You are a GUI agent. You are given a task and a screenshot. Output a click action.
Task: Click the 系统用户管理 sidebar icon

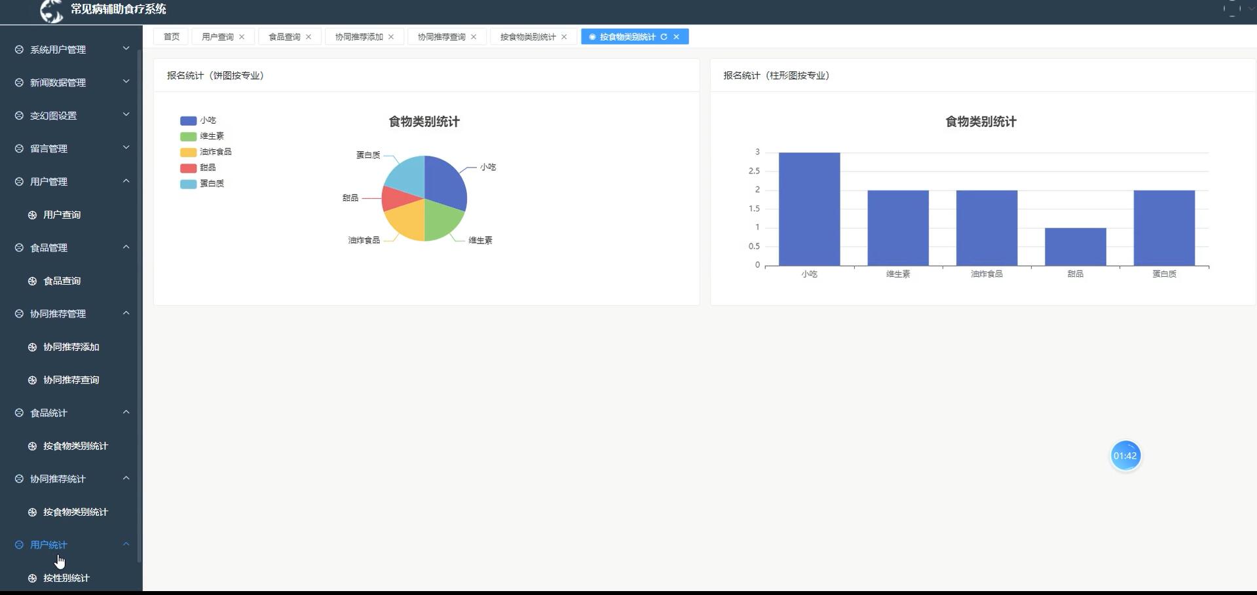[x=18, y=49]
